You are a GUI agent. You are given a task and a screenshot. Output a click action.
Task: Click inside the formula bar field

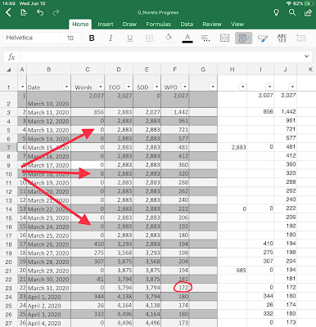(x=161, y=56)
